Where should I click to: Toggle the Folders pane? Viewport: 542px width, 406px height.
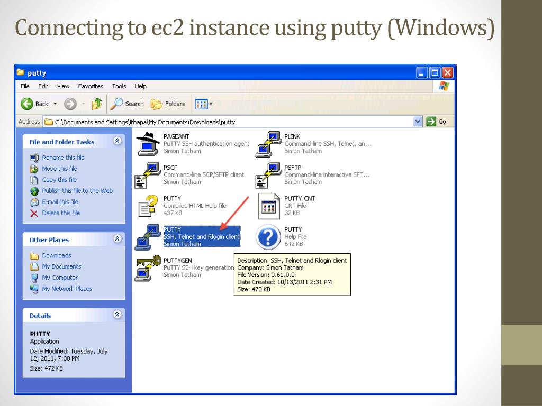pos(168,104)
